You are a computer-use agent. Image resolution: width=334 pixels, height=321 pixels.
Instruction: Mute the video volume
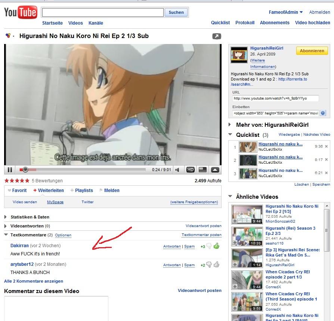pyautogui.click(x=177, y=170)
